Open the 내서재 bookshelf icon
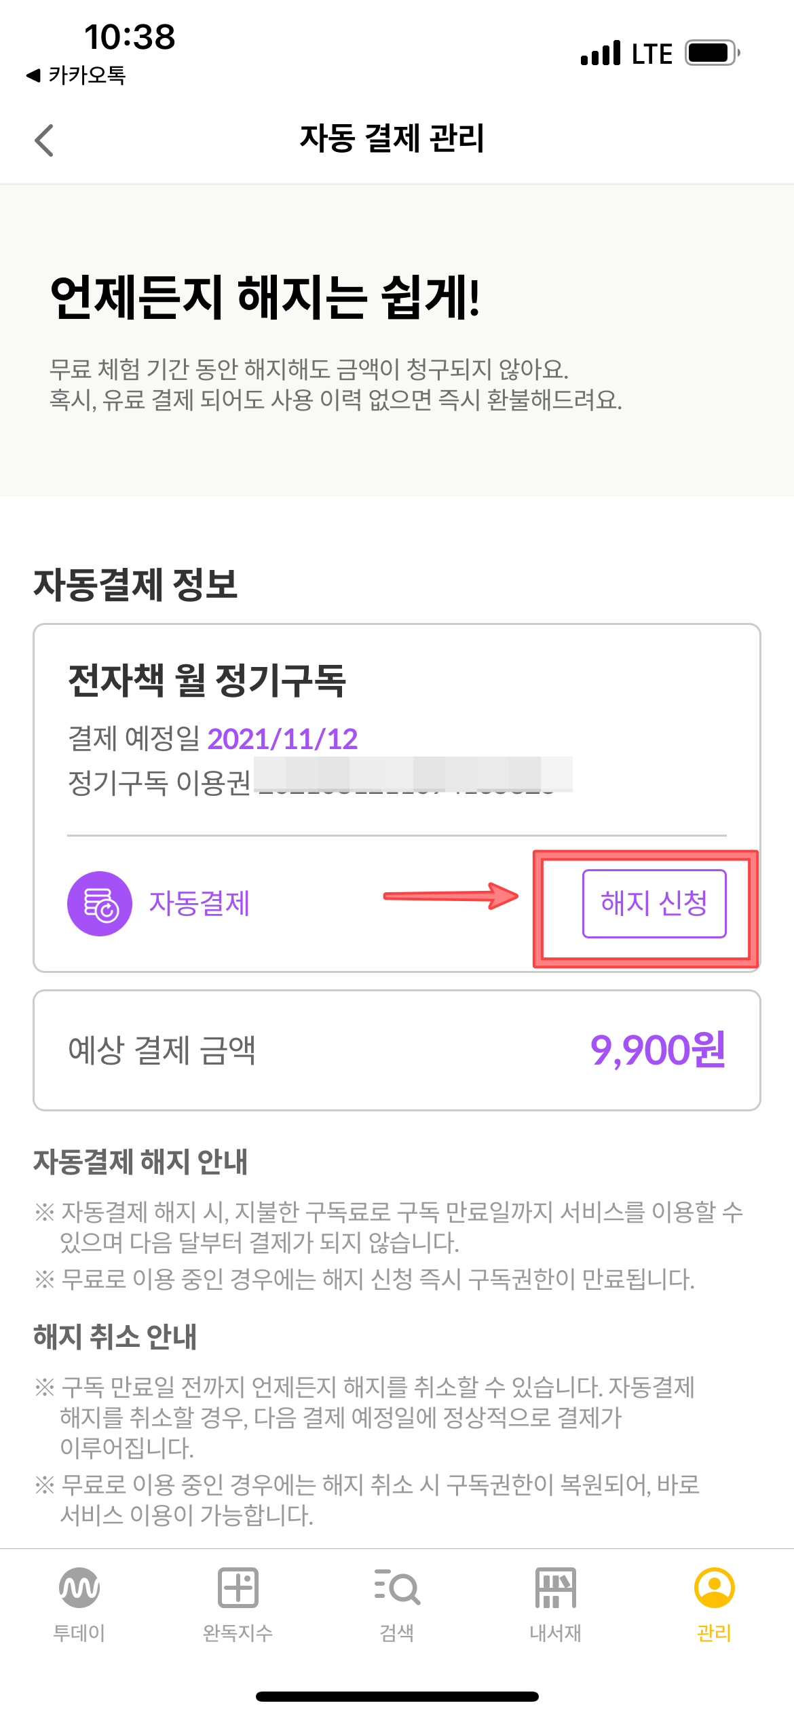This screenshot has height=1718, width=794. (x=556, y=1588)
